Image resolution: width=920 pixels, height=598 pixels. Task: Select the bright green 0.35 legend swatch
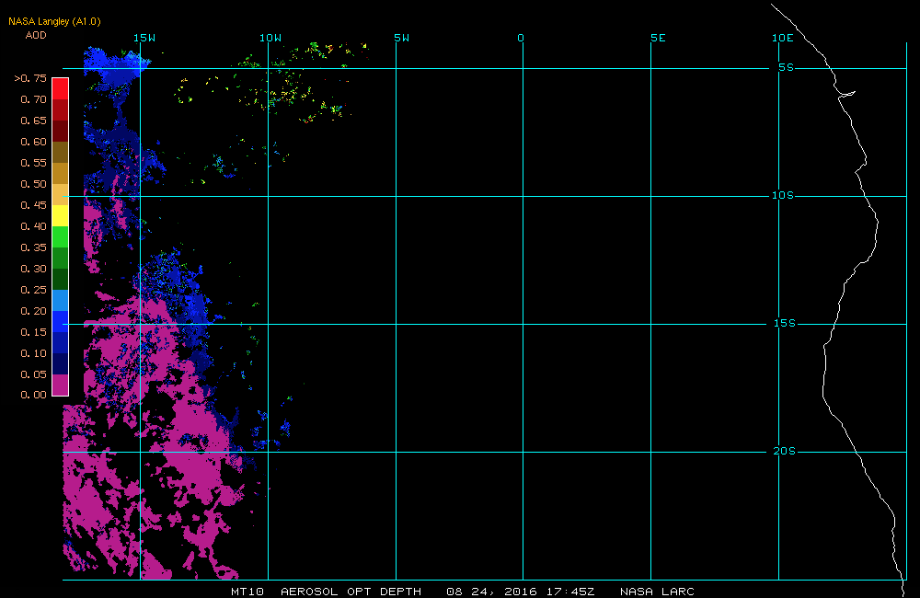click(61, 237)
